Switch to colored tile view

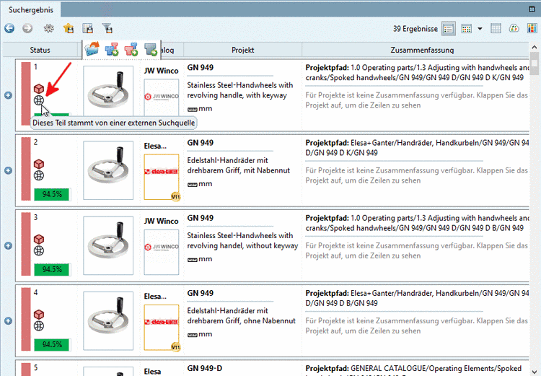[x=467, y=29]
